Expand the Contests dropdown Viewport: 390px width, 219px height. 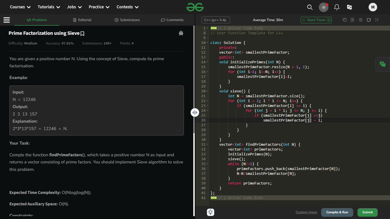point(128,7)
